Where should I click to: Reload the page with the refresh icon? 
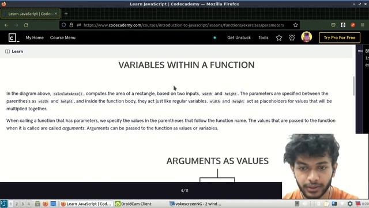(26, 25)
